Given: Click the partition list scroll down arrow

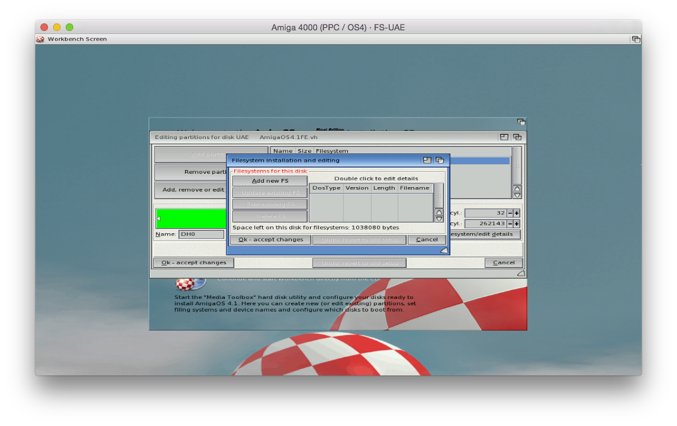Looking at the screenshot, I should point(517,195).
